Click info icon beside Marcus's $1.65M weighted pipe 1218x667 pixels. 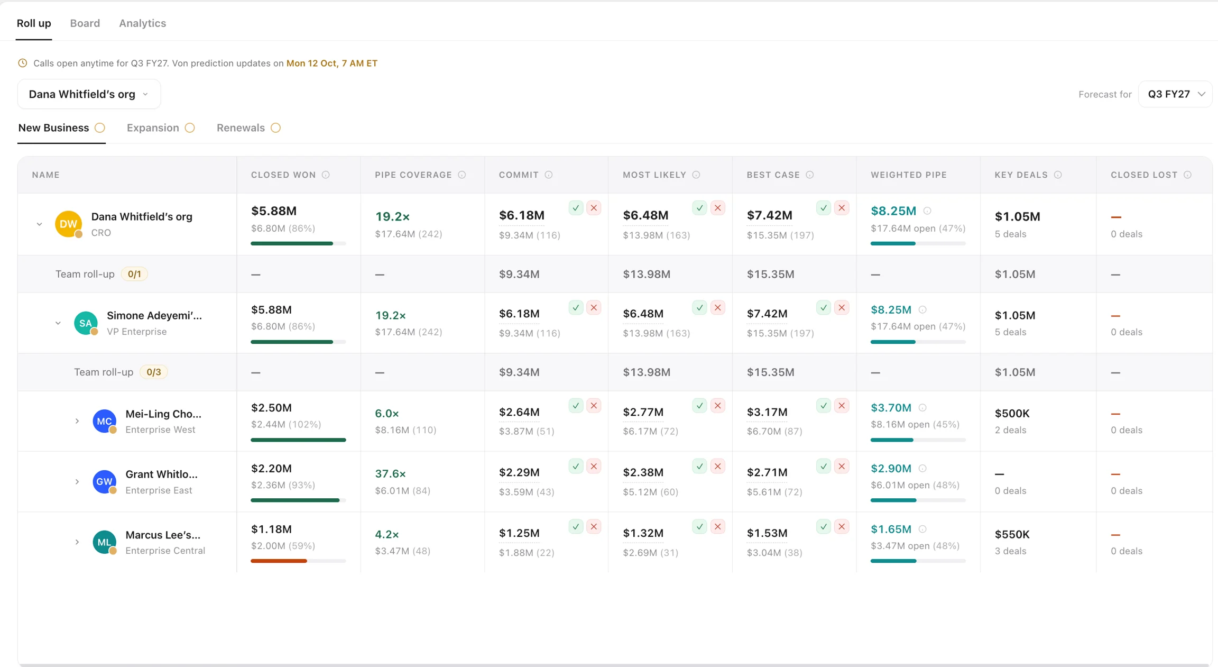pos(922,529)
